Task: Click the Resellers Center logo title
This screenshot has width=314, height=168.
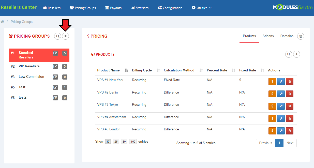Action: click(x=19, y=7)
